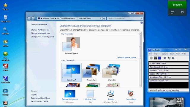Click Control Panel Home link

pyautogui.click(x=39, y=24)
